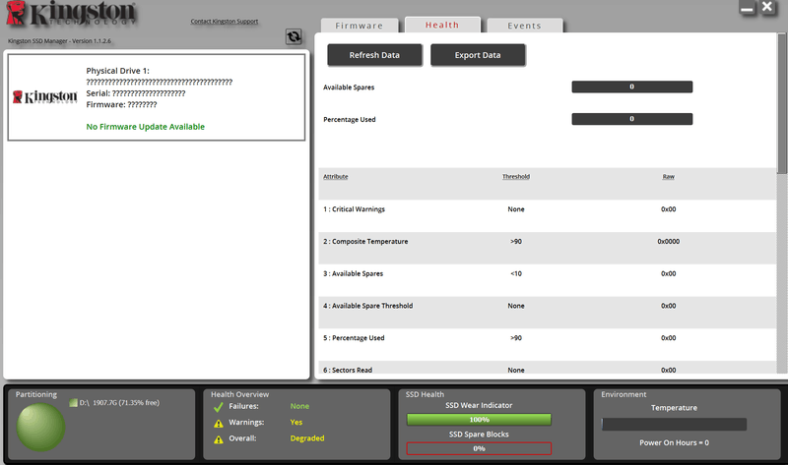
Task: Open the Contact Kingston Support link
Action: pos(225,21)
